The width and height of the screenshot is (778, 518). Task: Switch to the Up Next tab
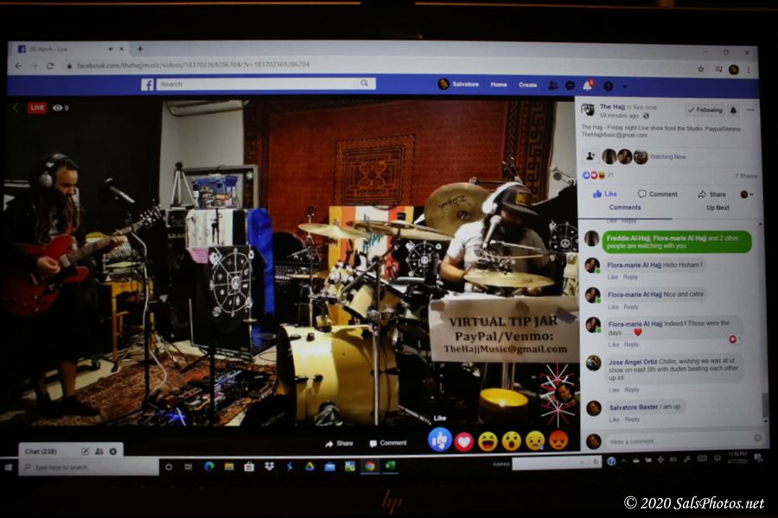tap(717, 208)
